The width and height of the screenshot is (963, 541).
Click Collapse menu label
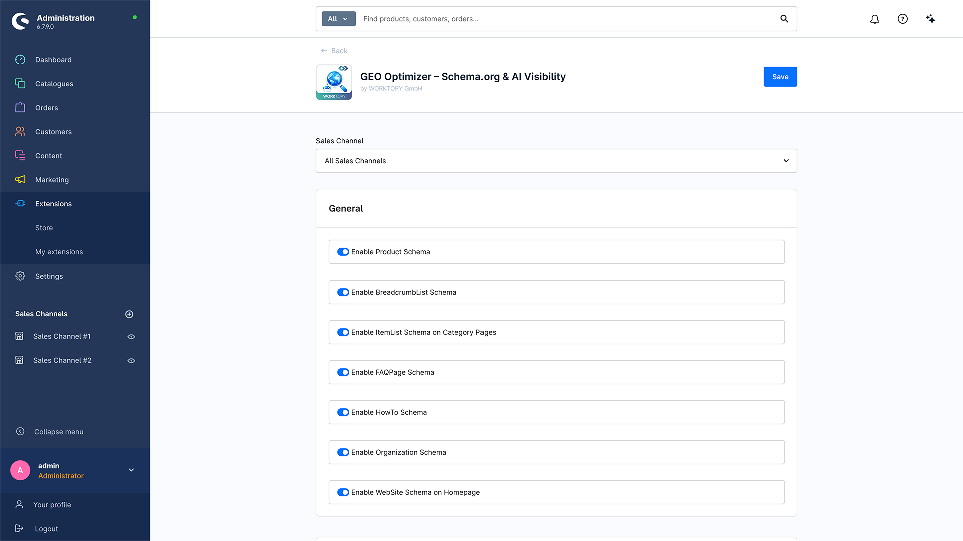[x=59, y=432]
